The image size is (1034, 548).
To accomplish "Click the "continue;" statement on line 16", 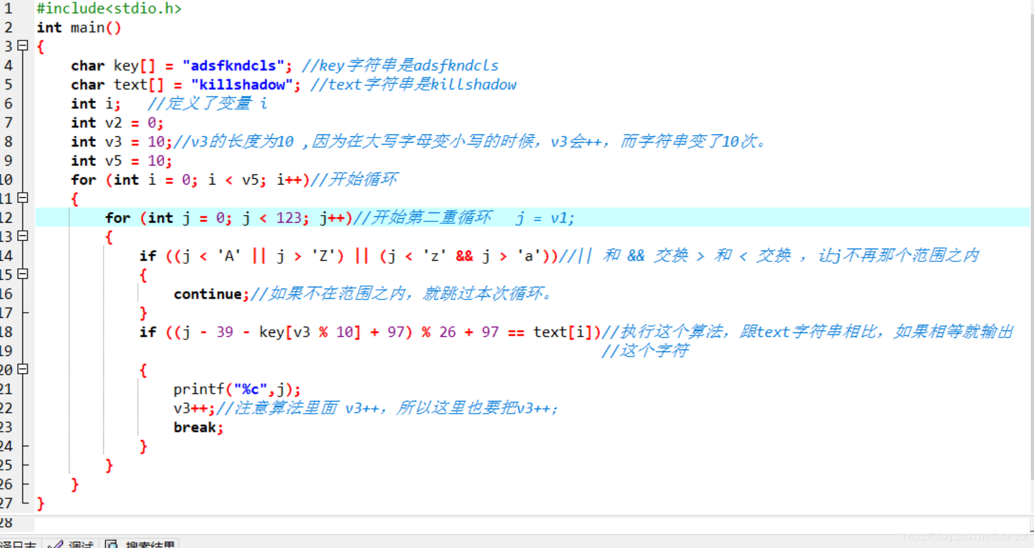I will coord(211,294).
